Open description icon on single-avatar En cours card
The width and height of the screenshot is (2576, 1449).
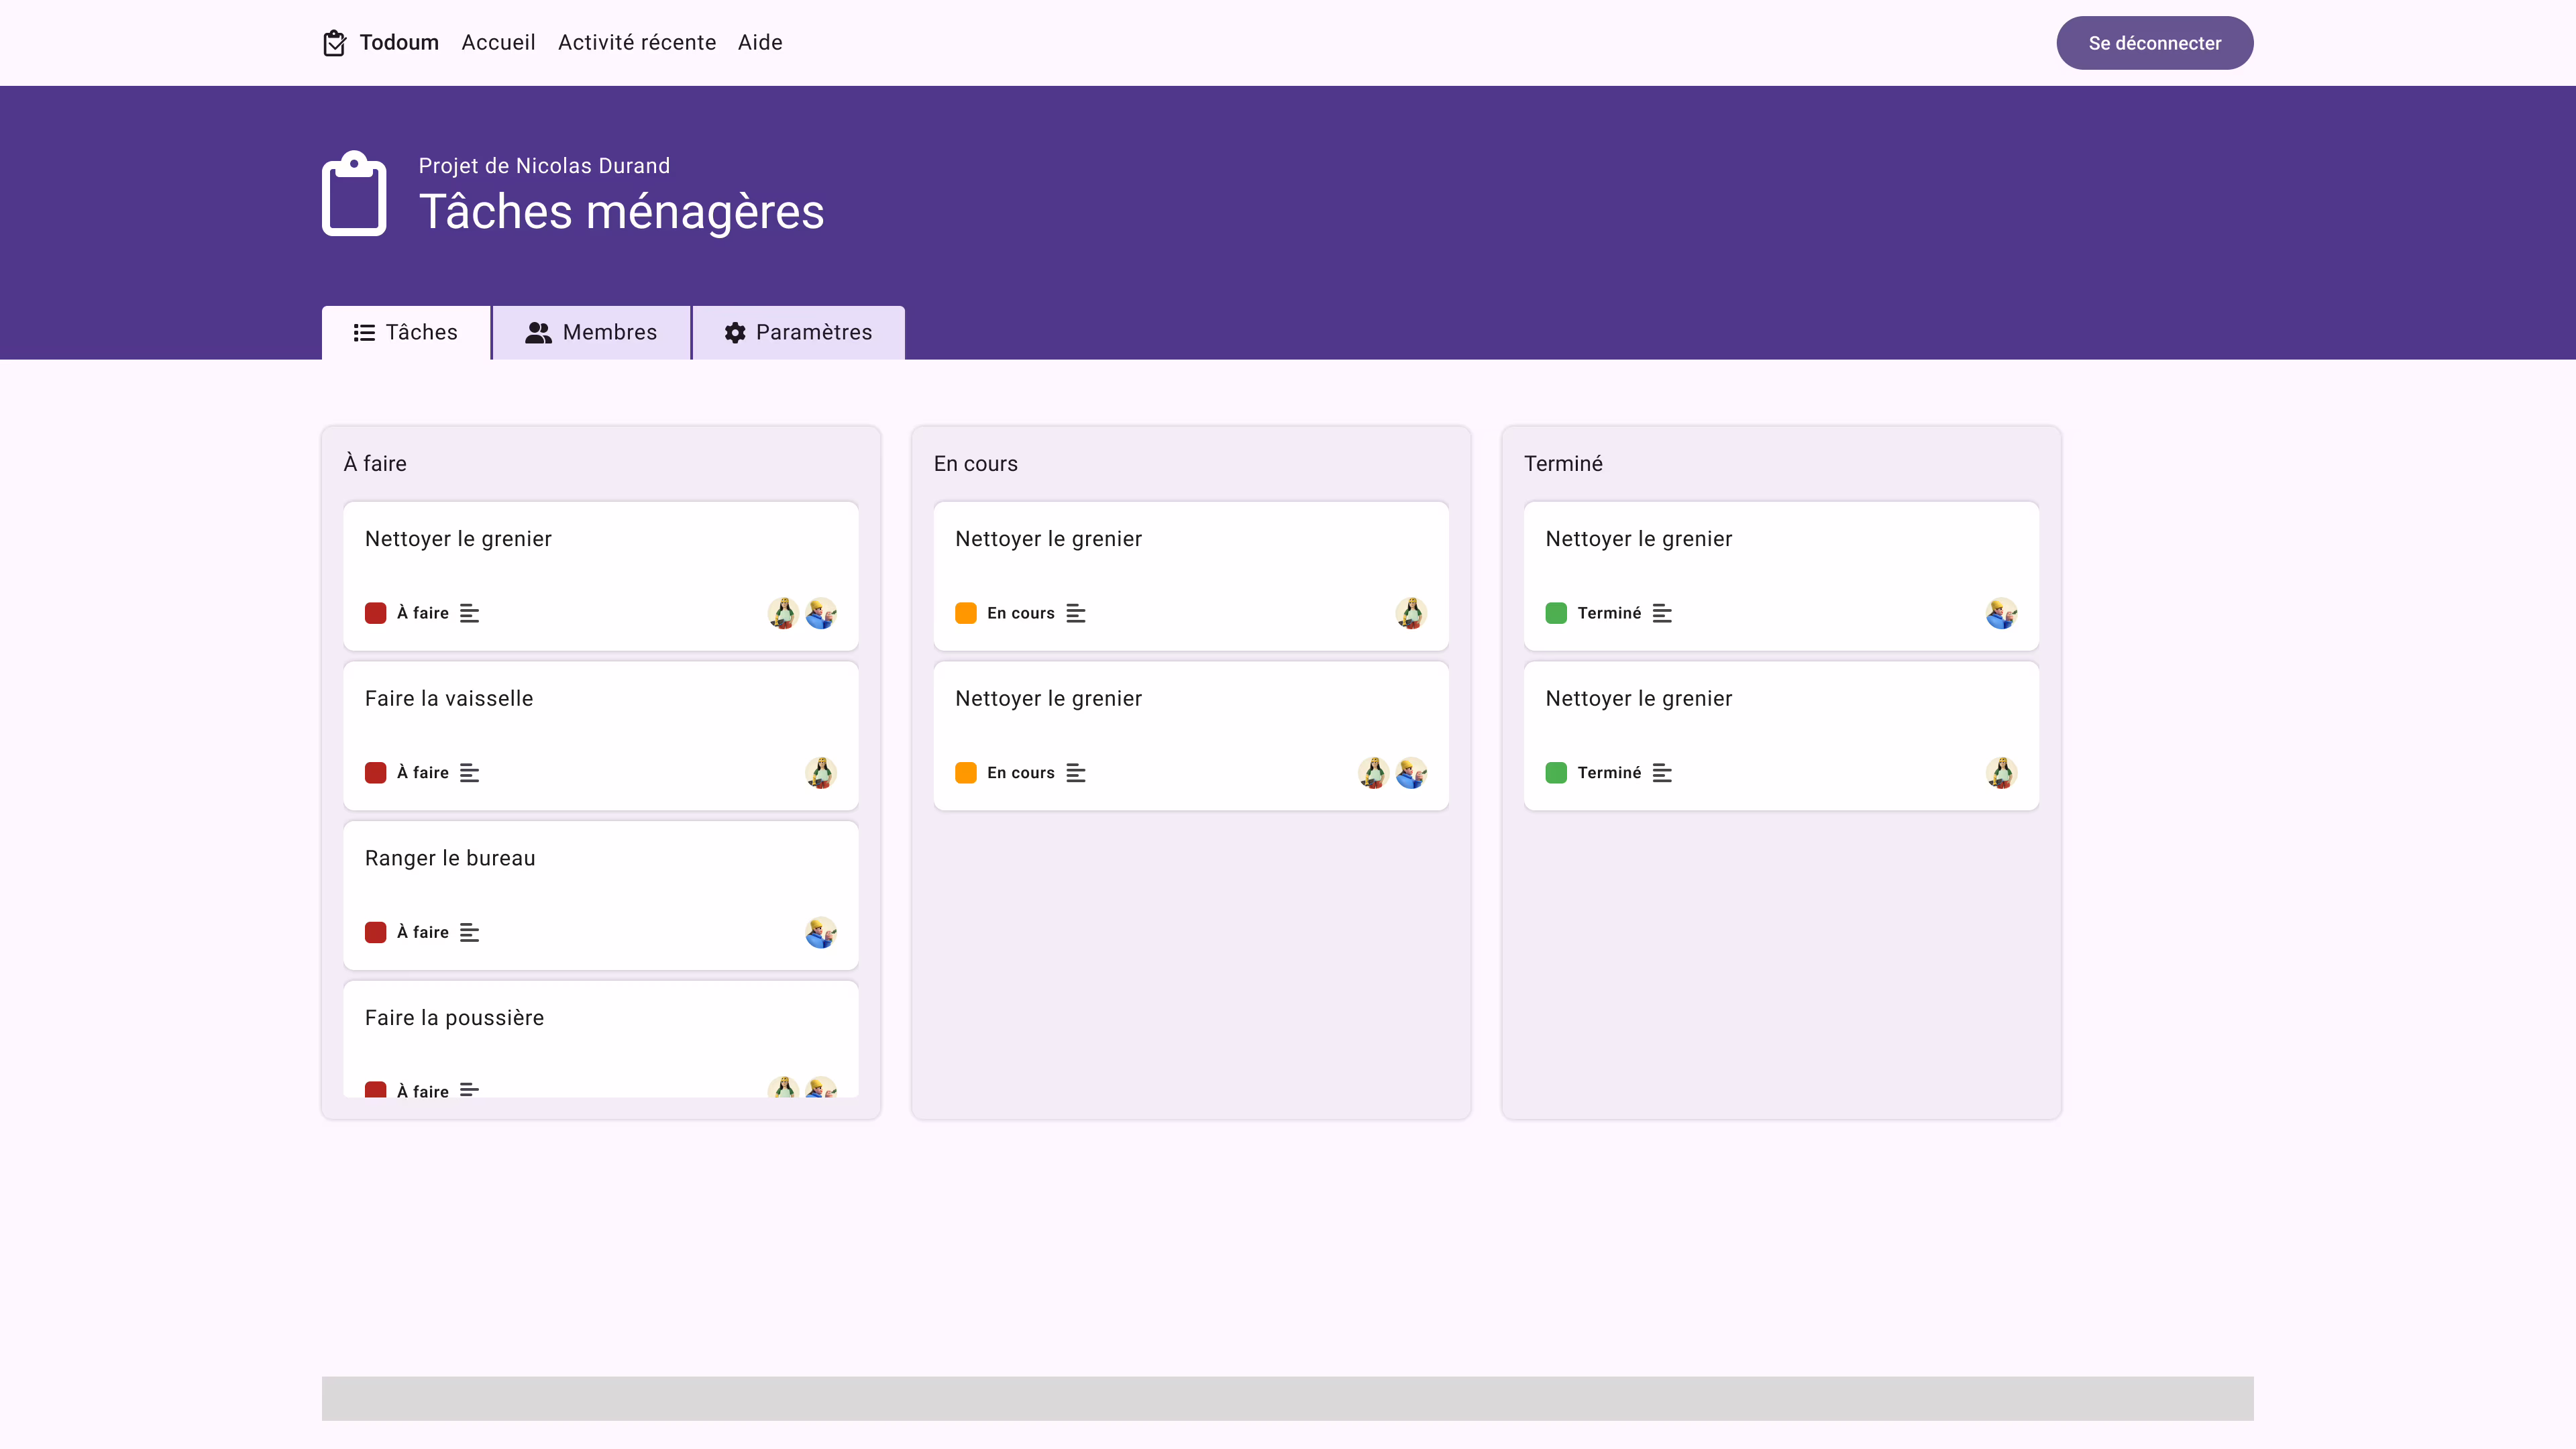pyautogui.click(x=1076, y=613)
